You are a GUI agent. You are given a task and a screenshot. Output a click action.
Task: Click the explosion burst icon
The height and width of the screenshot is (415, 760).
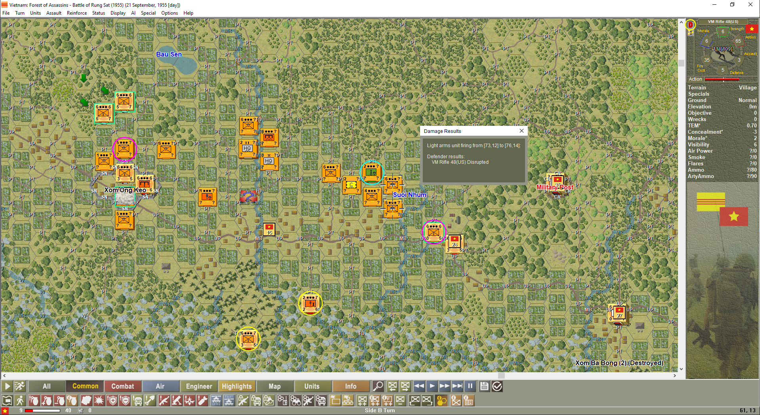click(x=99, y=401)
